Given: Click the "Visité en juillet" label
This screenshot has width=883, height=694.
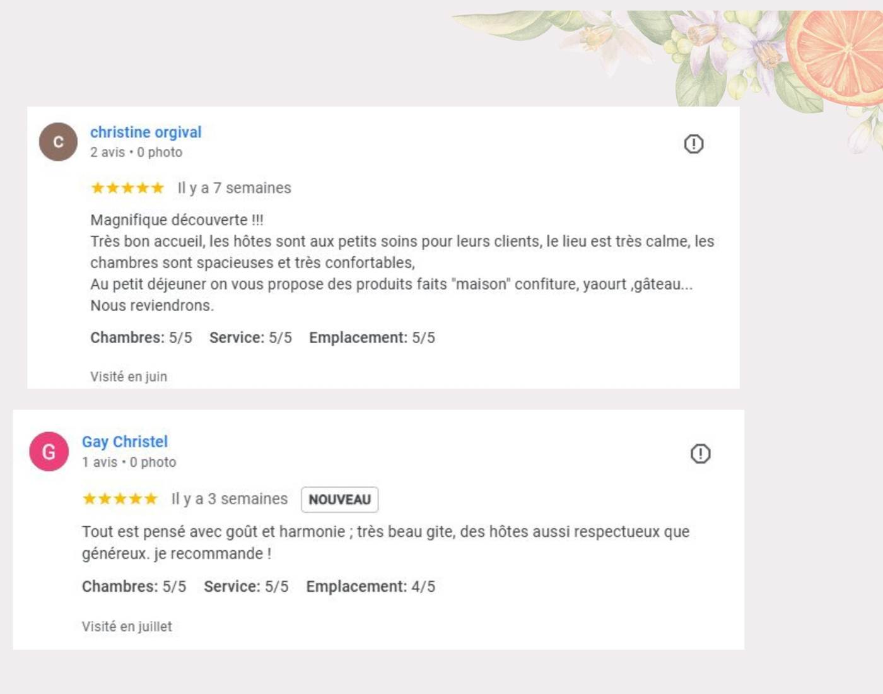Looking at the screenshot, I should (127, 626).
